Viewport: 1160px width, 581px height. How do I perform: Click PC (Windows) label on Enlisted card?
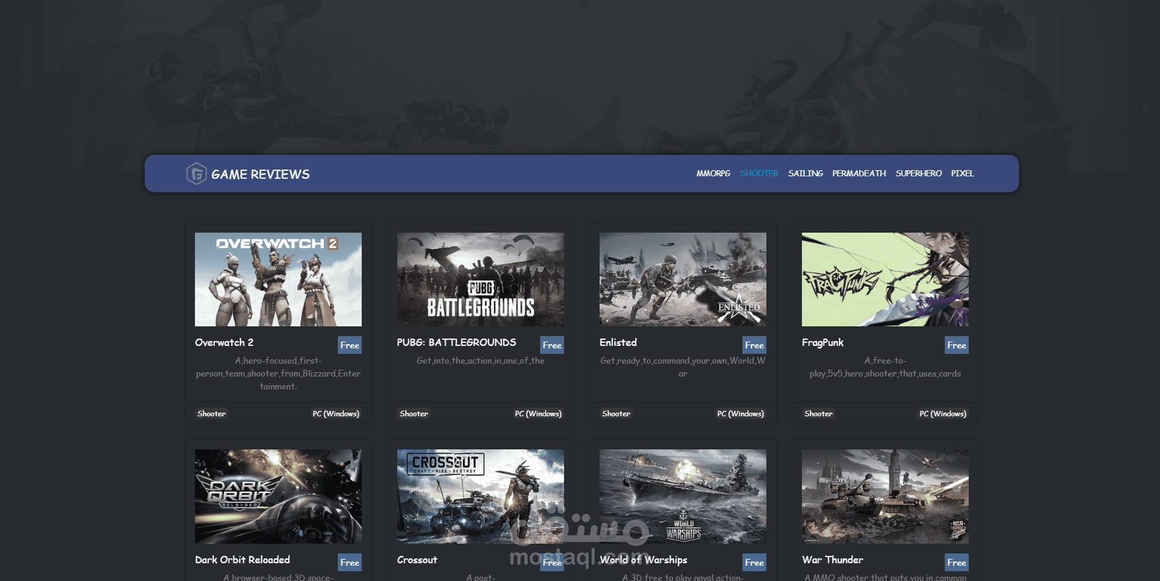pyautogui.click(x=741, y=414)
